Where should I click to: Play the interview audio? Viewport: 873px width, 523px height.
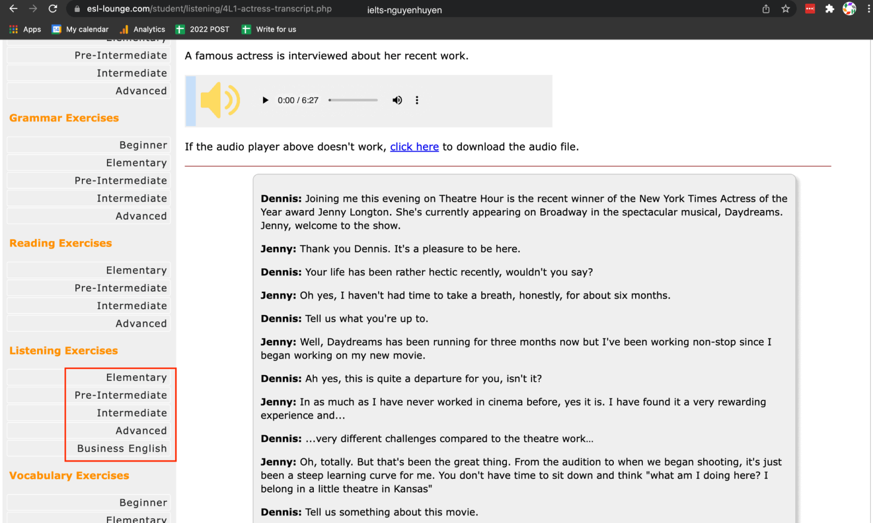[265, 100]
